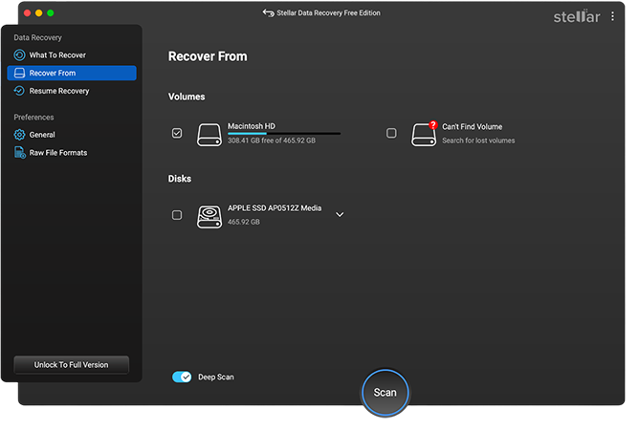
Task: Click Unlock To Full Version button
Action: (72, 365)
